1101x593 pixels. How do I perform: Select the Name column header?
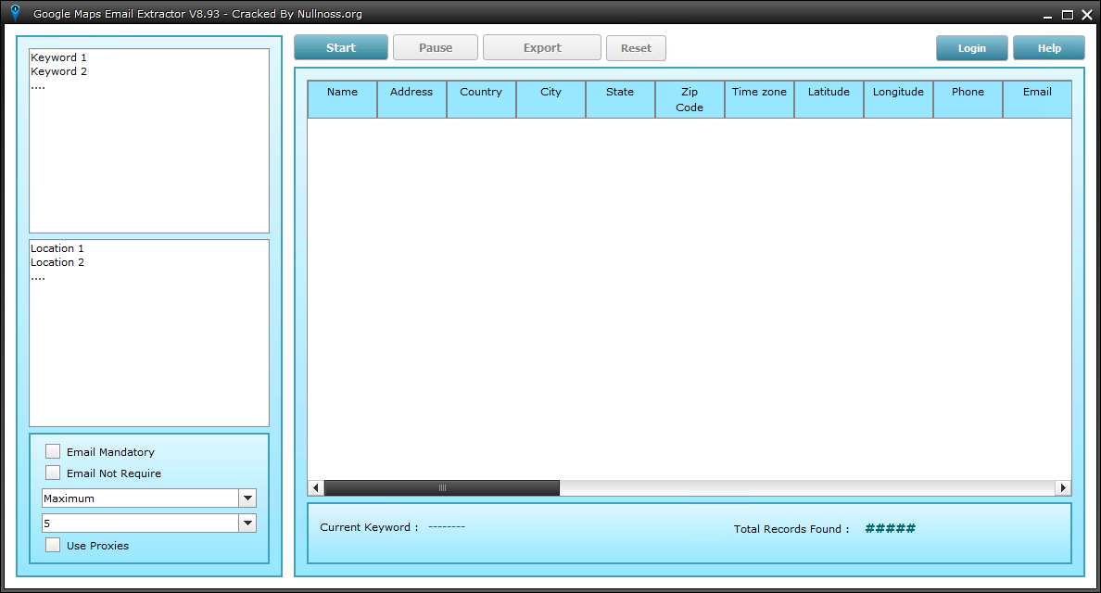click(x=342, y=99)
